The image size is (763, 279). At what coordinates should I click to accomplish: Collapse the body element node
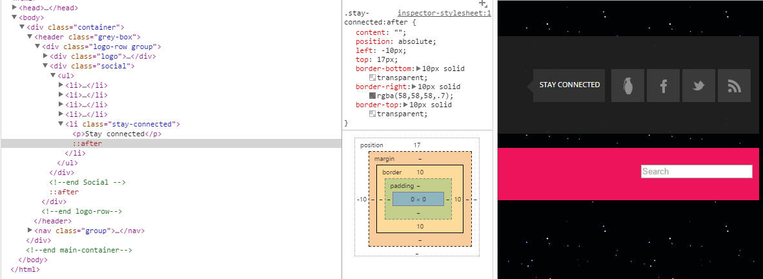point(14,17)
